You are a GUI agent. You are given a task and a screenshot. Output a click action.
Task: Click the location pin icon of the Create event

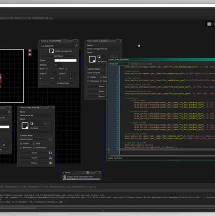64,177
